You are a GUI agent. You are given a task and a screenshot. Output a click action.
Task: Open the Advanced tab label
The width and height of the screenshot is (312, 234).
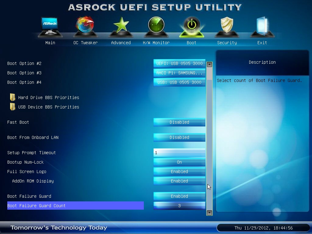tap(121, 43)
